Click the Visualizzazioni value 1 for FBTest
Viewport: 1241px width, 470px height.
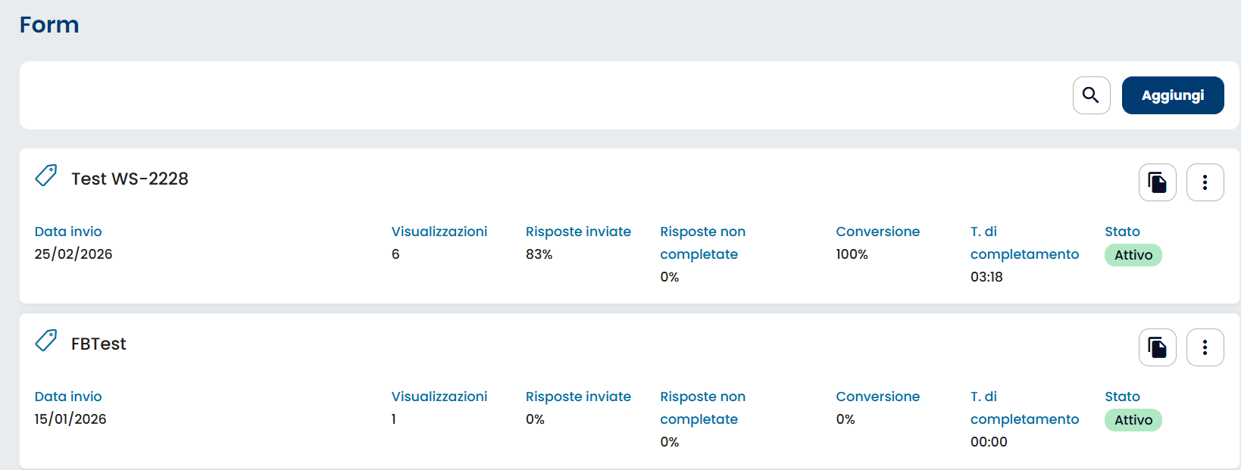(x=394, y=419)
